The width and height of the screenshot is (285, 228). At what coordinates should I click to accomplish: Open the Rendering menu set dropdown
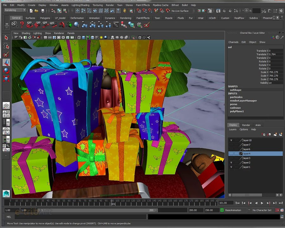15,10
